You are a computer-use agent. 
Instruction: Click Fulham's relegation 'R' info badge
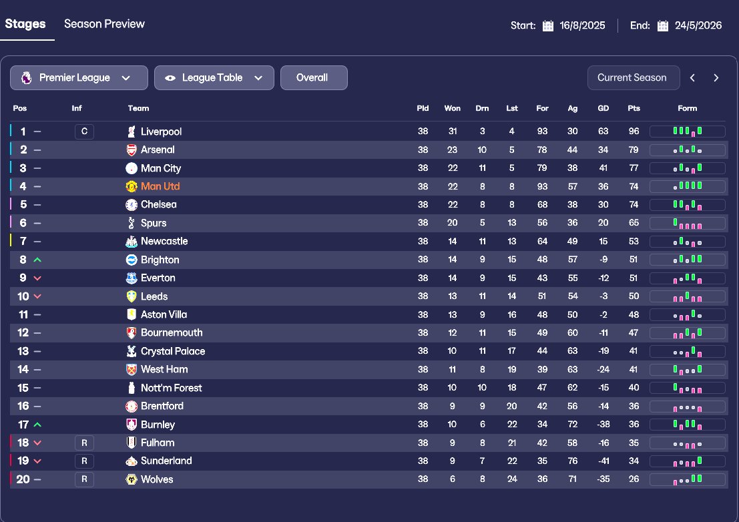(x=84, y=443)
